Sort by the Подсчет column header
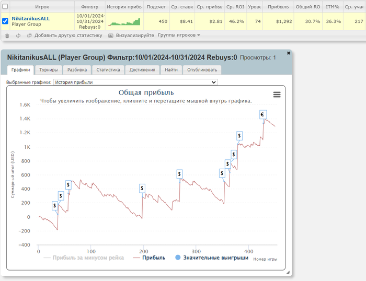Viewport: 366px width, 281px height. point(156,7)
